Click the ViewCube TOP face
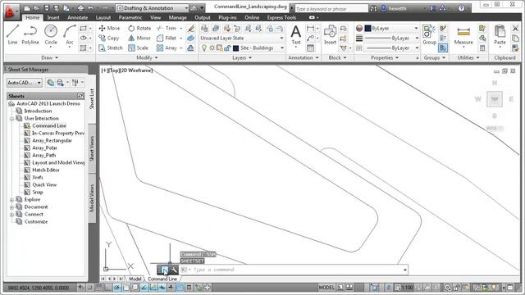The width and height of the screenshot is (525, 295). point(494,99)
